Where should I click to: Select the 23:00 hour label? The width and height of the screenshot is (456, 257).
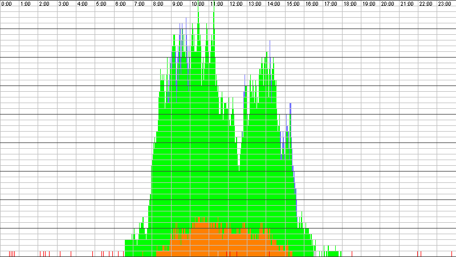click(x=445, y=4)
